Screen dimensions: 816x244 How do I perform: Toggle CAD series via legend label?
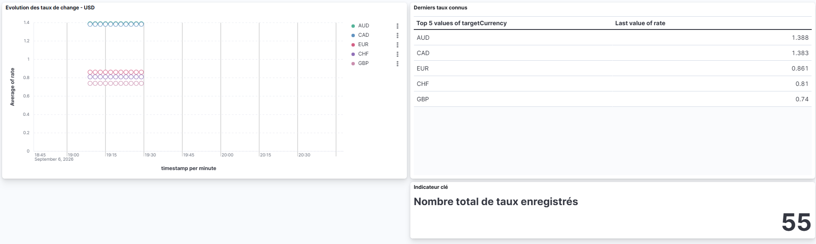[363, 35]
